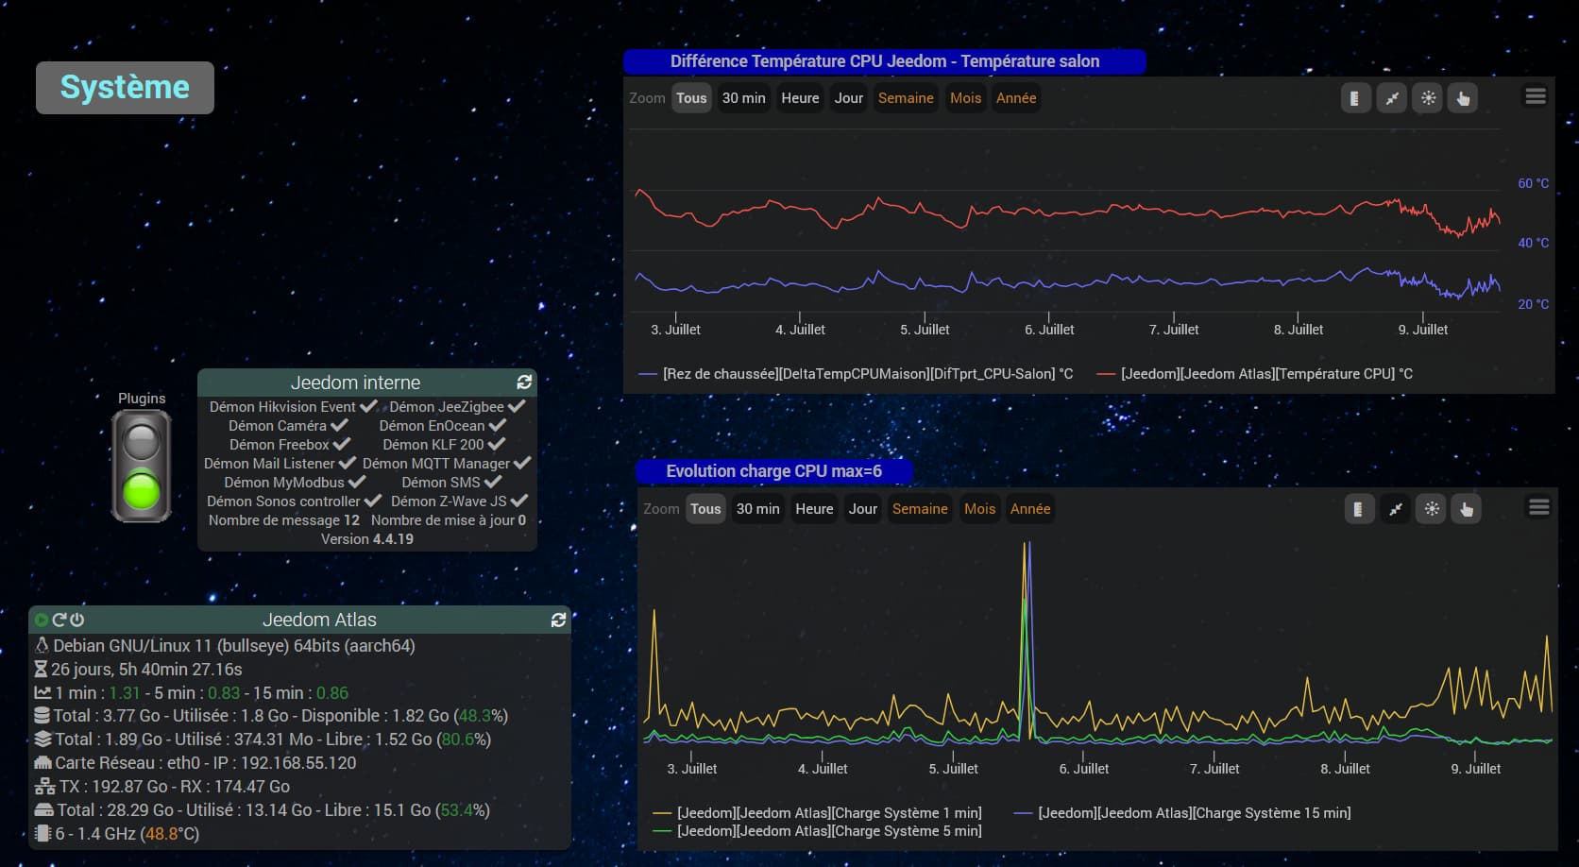Click pointing hand icon on temperature chart
The width and height of the screenshot is (1579, 867).
1464,98
